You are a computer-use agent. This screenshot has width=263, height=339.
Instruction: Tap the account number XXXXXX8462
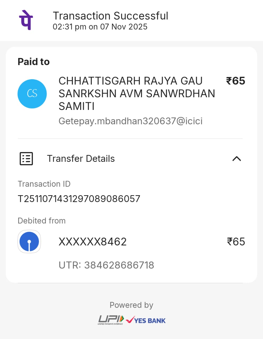(x=92, y=242)
